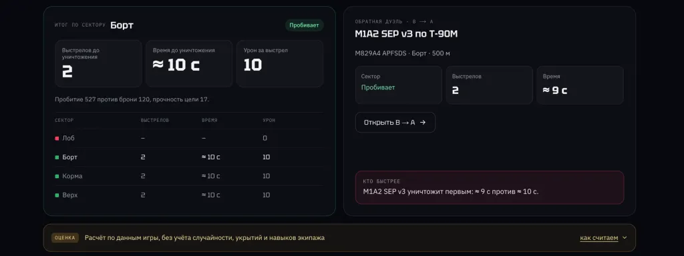Select the «Корма» sector row

point(189,176)
